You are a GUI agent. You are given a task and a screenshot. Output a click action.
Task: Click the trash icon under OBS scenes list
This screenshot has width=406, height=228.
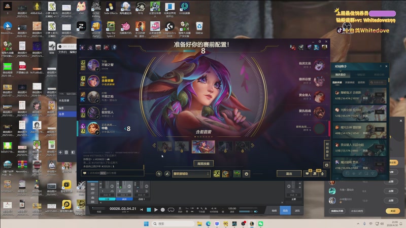66,153
